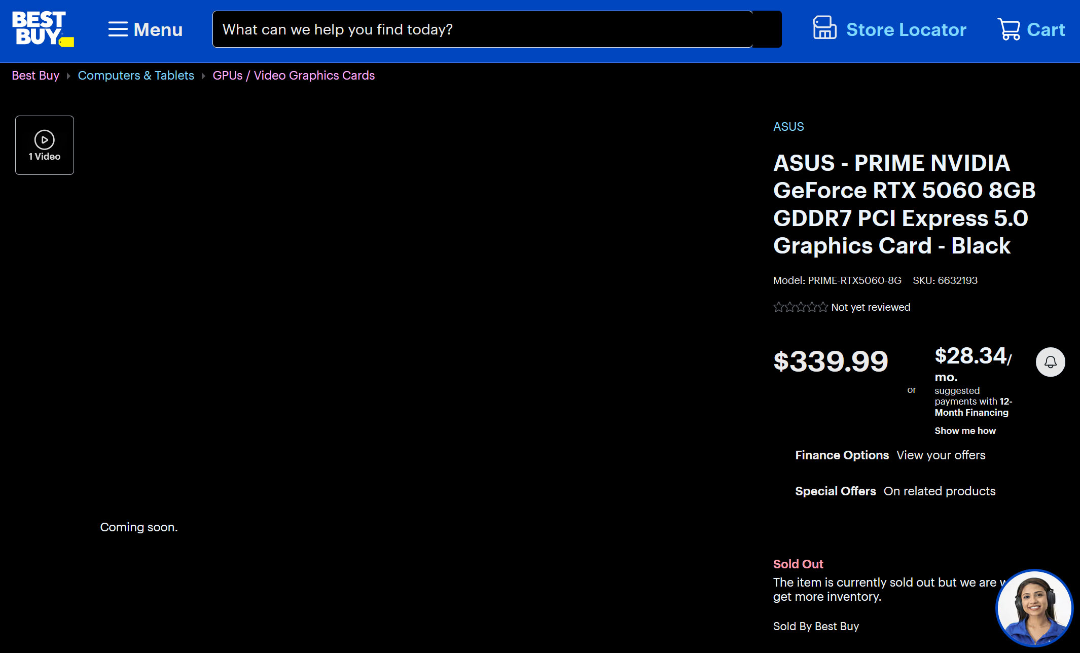Image resolution: width=1080 pixels, height=653 pixels.
Task: Click the Store Locator storefront icon
Action: point(824,28)
